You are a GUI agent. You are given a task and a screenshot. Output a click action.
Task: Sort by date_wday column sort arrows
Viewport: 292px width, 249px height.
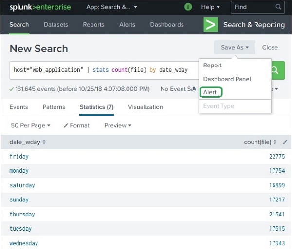click(44, 142)
